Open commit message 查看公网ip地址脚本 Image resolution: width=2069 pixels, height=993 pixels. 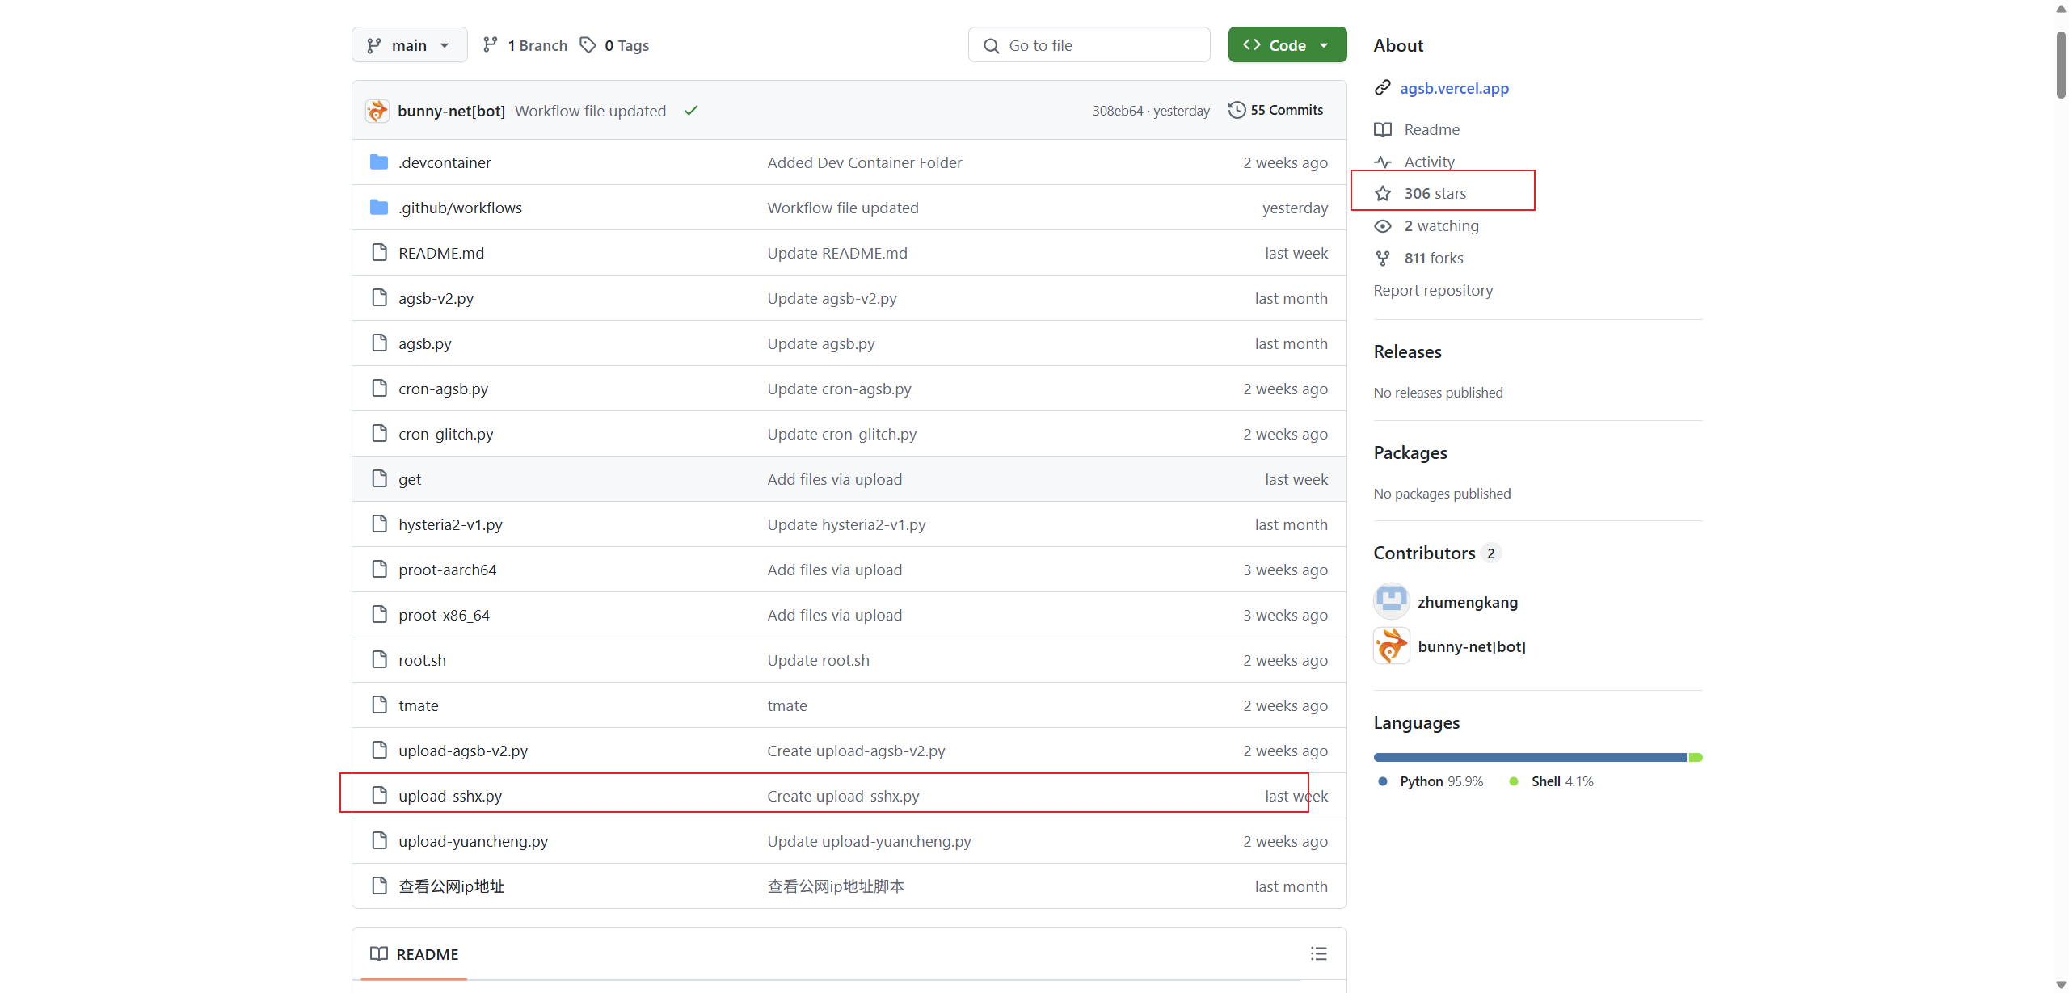pos(836,886)
